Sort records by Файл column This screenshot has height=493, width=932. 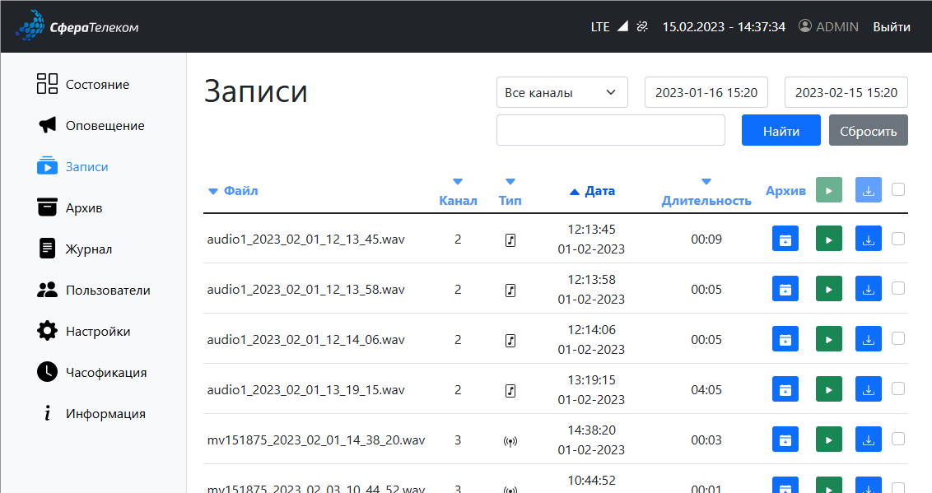click(x=233, y=191)
